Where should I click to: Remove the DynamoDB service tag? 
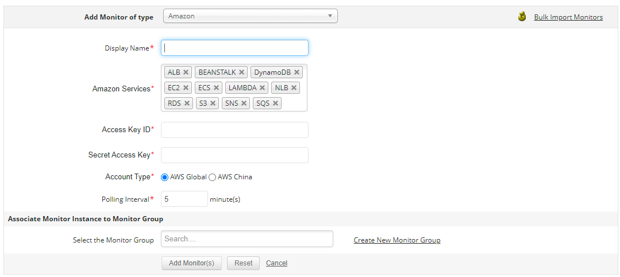296,72
